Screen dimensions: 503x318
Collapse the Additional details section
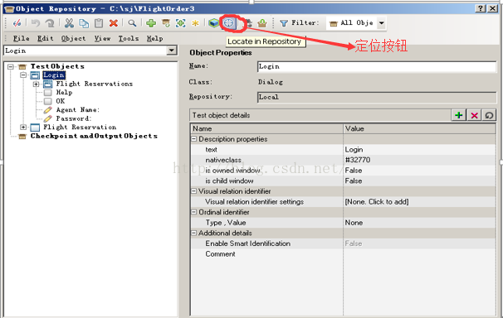(193, 233)
